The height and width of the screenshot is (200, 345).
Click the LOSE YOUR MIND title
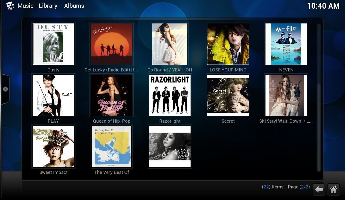[x=228, y=70]
